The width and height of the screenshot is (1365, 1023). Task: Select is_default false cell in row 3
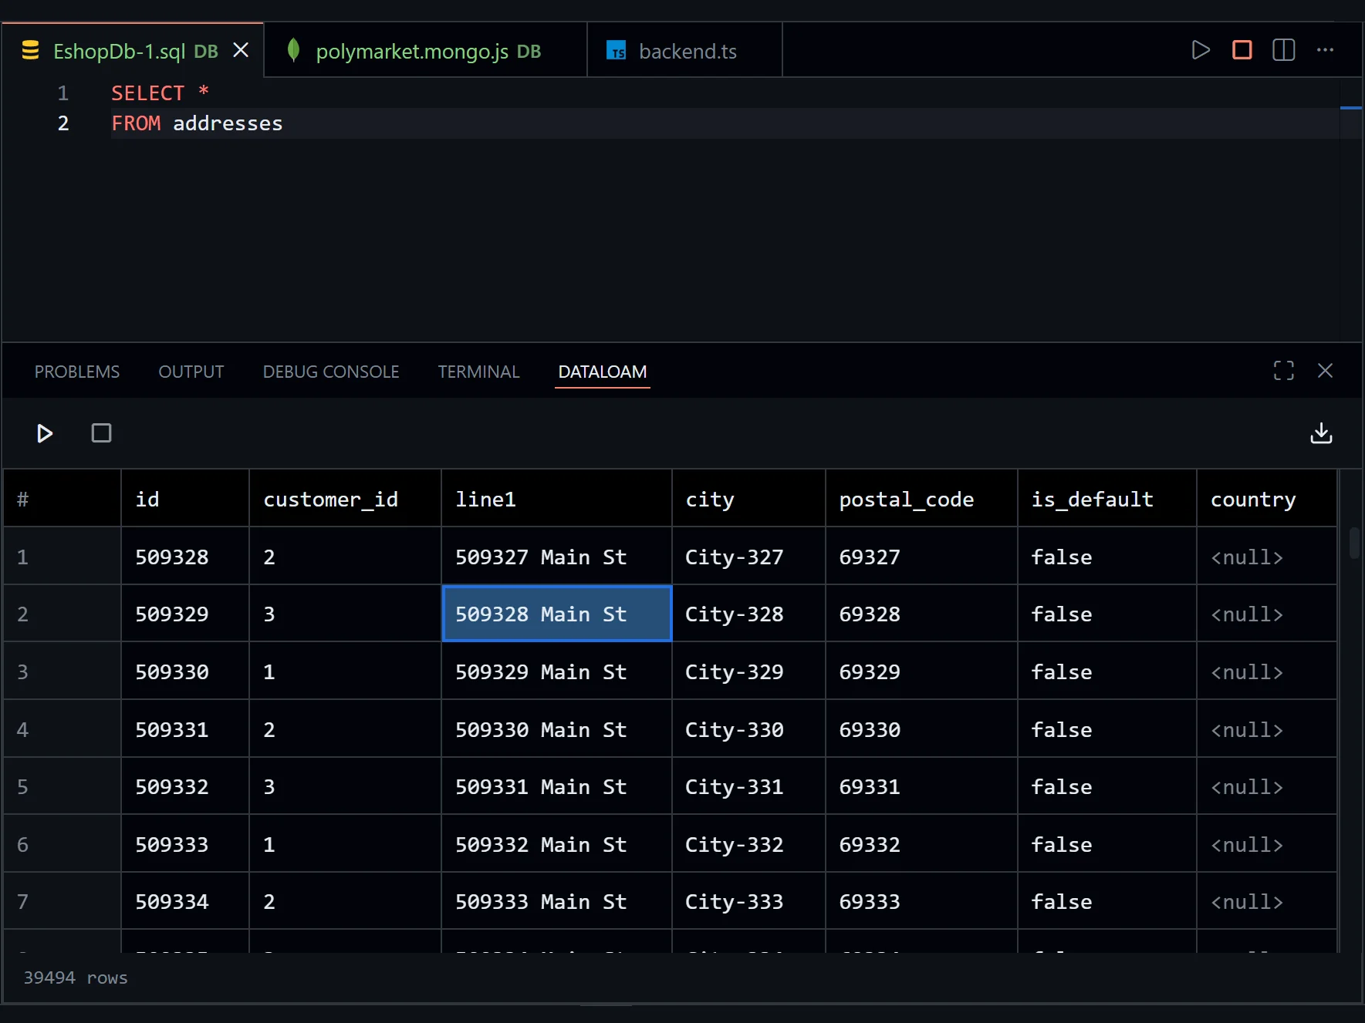(1107, 671)
